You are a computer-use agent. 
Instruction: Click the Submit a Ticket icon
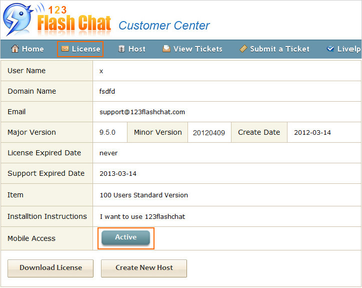point(243,49)
